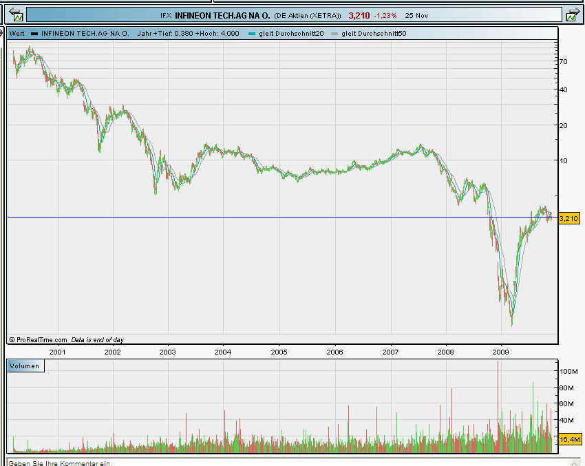Click the gray gleit Durchschnitt50 legend swatch
Screen dimensions: 585x466
pos(334,34)
